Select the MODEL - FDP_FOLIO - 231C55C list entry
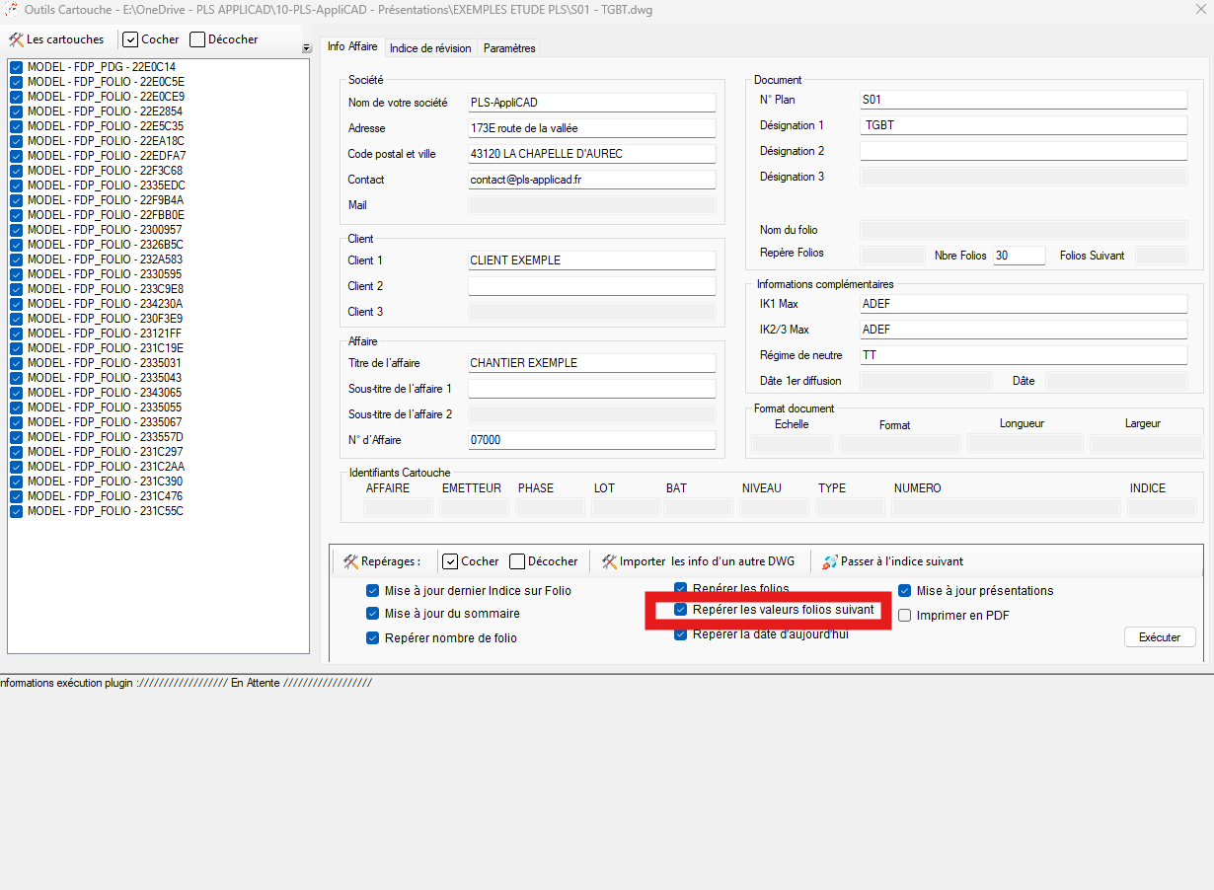This screenshot has height=890, width=1214. tap(105, 511)
